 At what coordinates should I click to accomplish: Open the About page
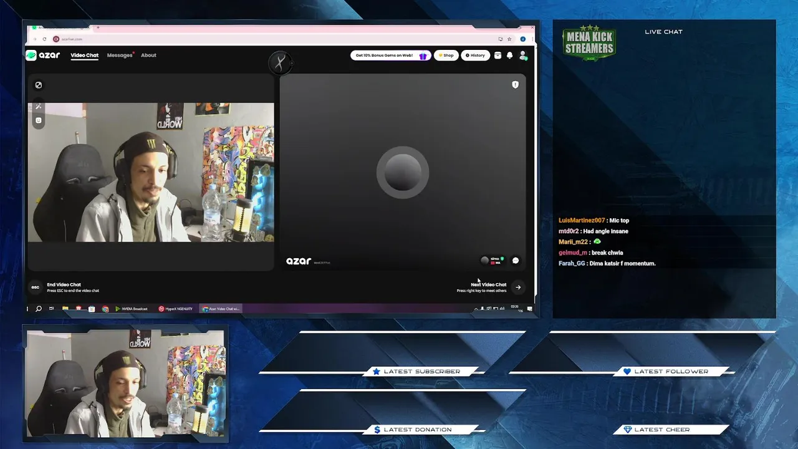pyautogui.click(x=148, y=55)
